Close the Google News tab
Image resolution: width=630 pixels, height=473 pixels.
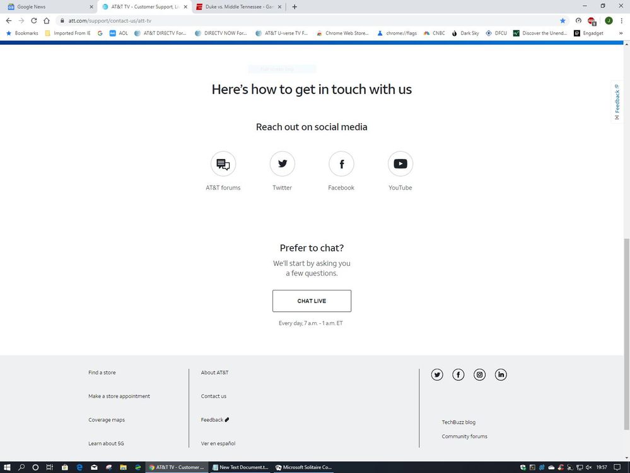tap(91, 7)
